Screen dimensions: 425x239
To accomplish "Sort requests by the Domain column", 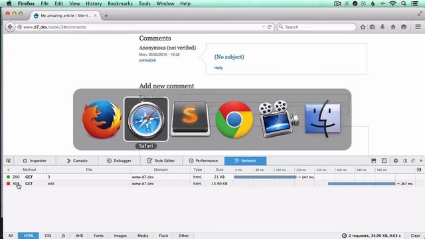I will 161,170.
